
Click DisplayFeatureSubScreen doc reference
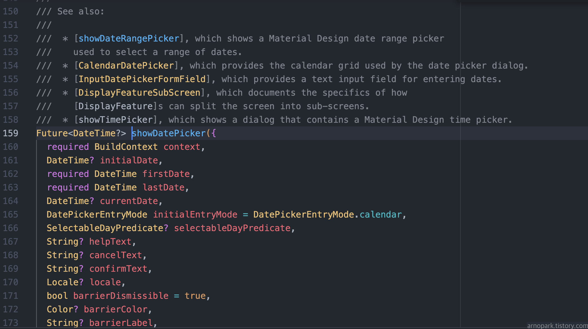tap(139, 93)
